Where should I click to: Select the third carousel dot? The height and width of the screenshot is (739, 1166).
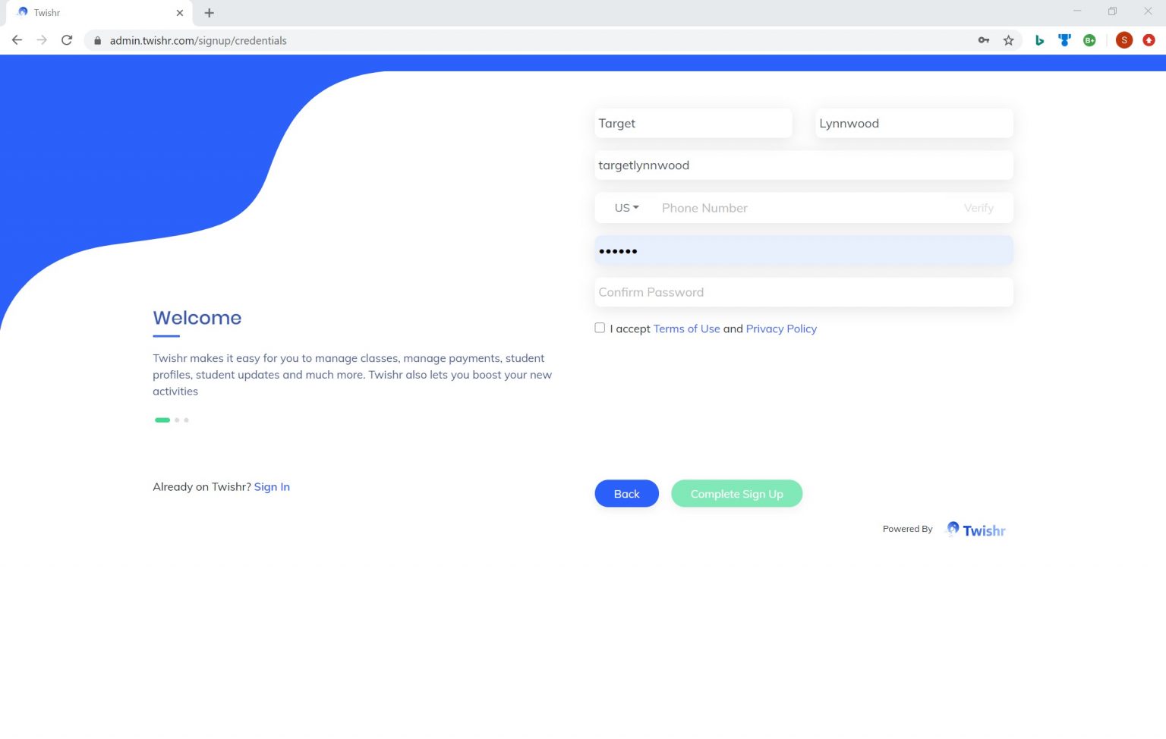[186, 420]
